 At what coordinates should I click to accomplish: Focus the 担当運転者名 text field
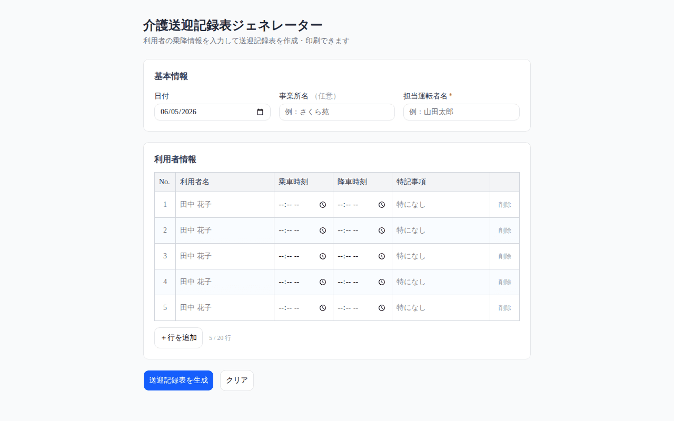pos(461,112)
